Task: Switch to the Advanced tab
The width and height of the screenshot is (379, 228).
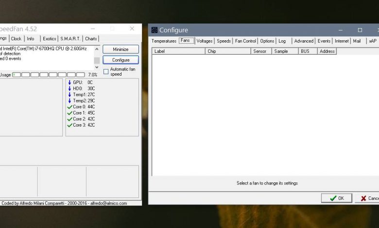Action: point(304,41)
